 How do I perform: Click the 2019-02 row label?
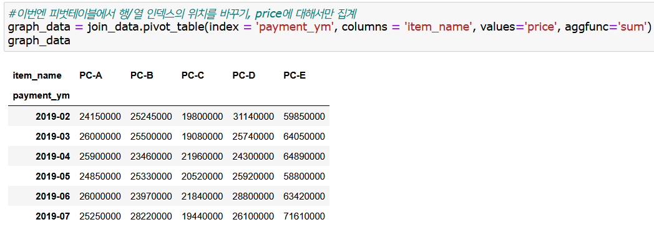point(53,116)
